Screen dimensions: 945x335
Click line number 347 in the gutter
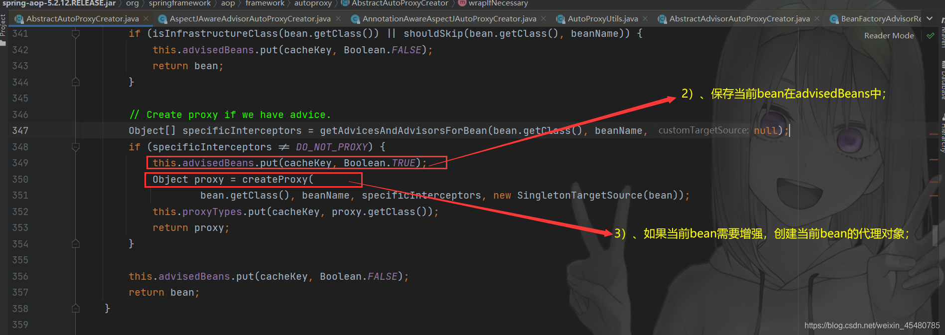20,130
